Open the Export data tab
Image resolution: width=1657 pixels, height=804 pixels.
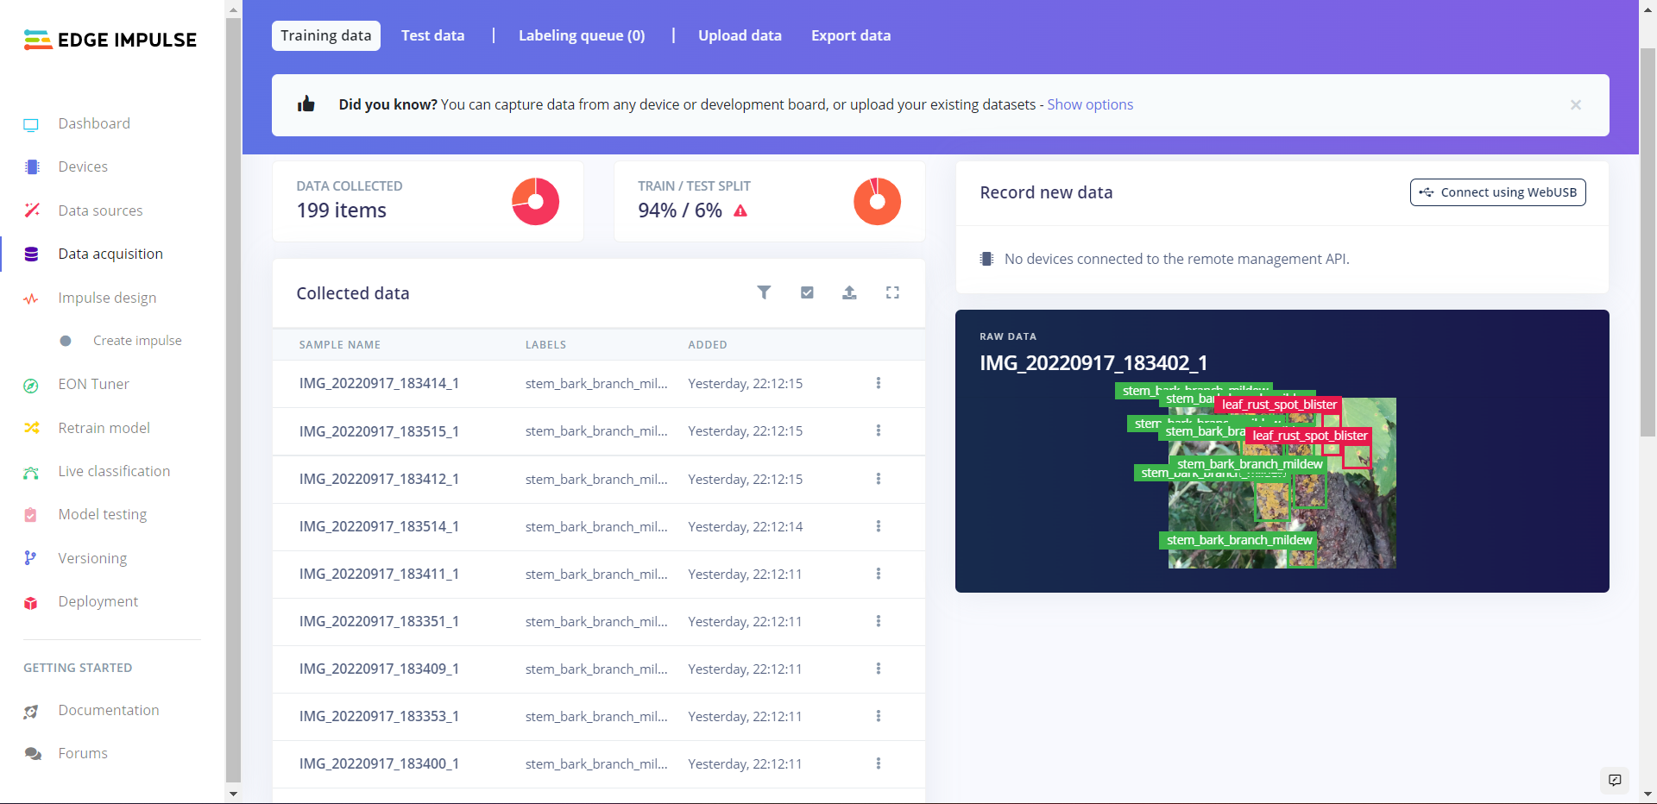[x=851, y=35]
